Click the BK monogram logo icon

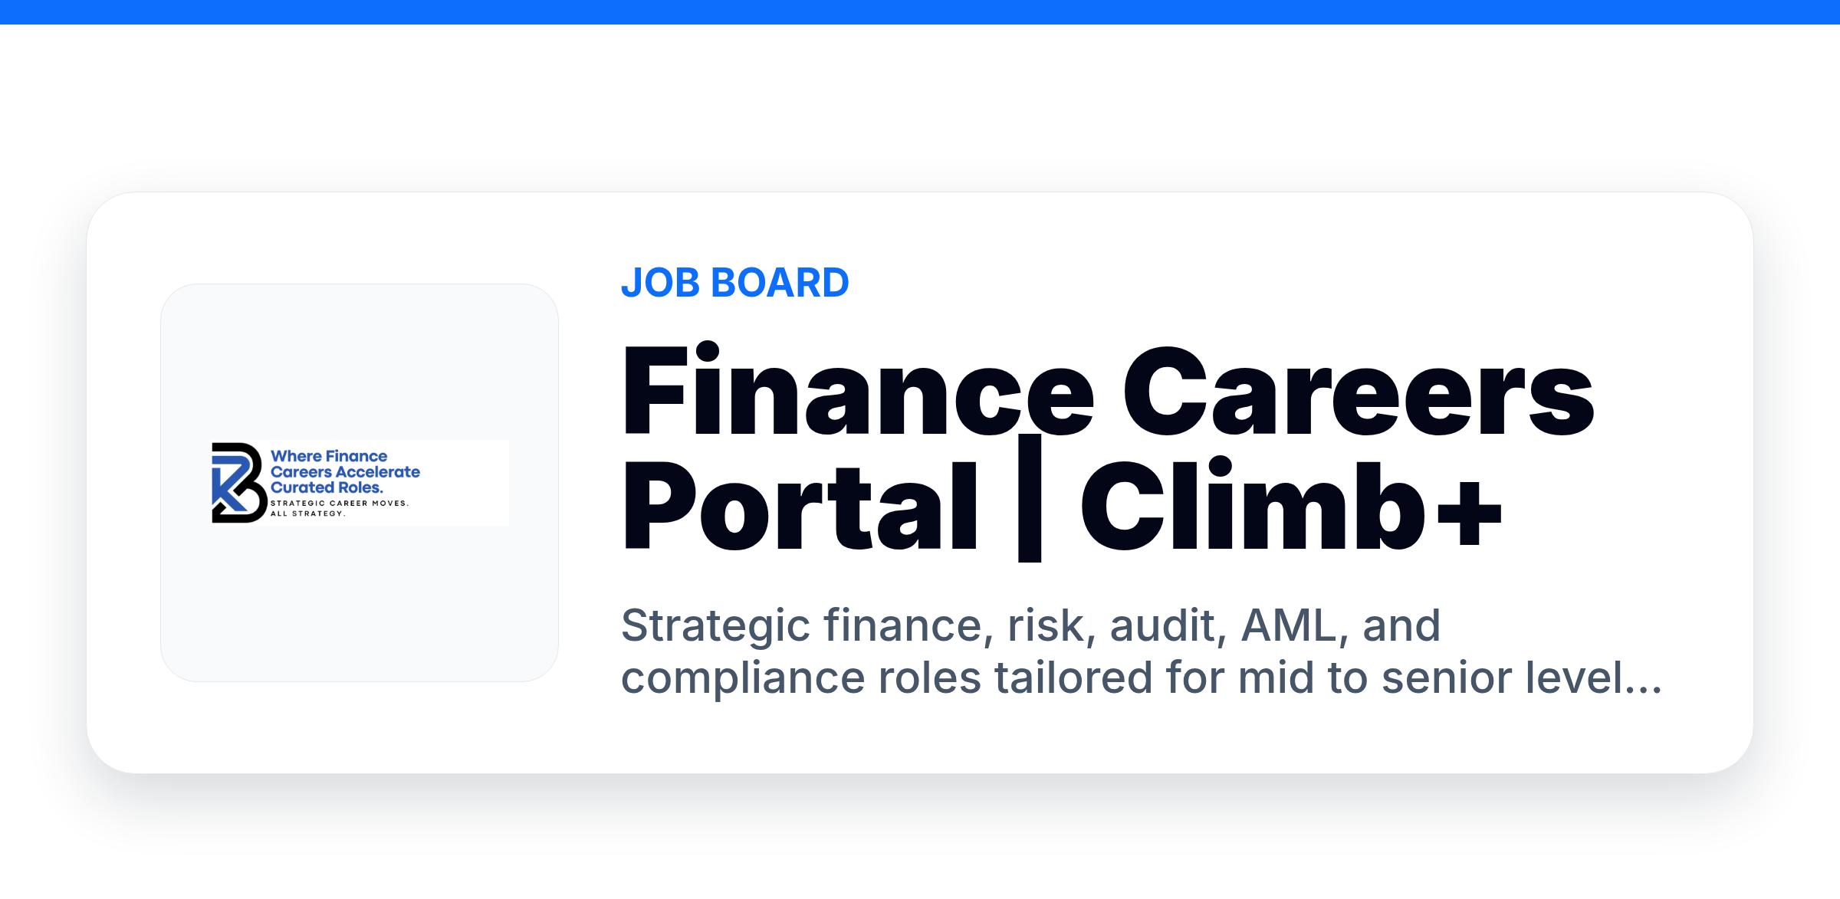[238, 483]
